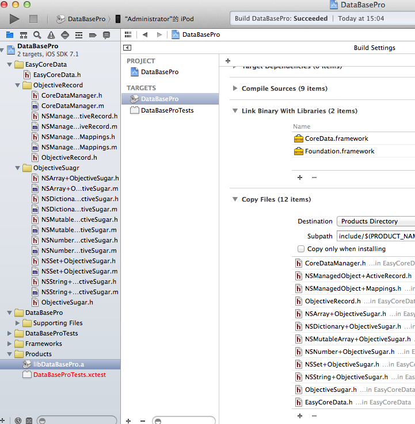The image size is (415, 424).
Task: Show the Project navigator
Action: click(x=10, y=35)
